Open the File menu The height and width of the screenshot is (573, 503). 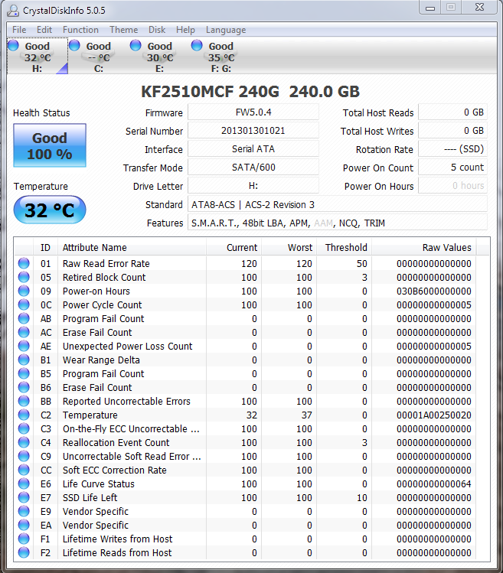pyautogui.click(x=19, y=30)
